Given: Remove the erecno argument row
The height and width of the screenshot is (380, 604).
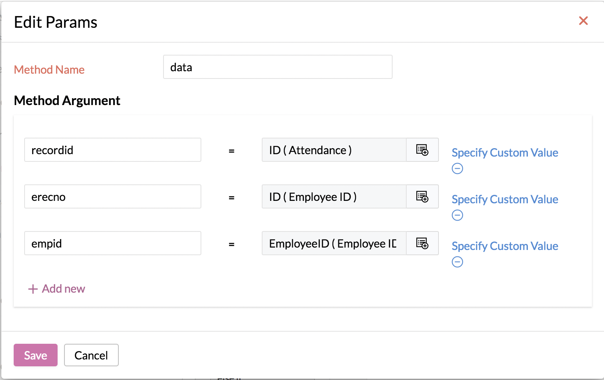Looking at the screenshot, I should click(457, 215).
